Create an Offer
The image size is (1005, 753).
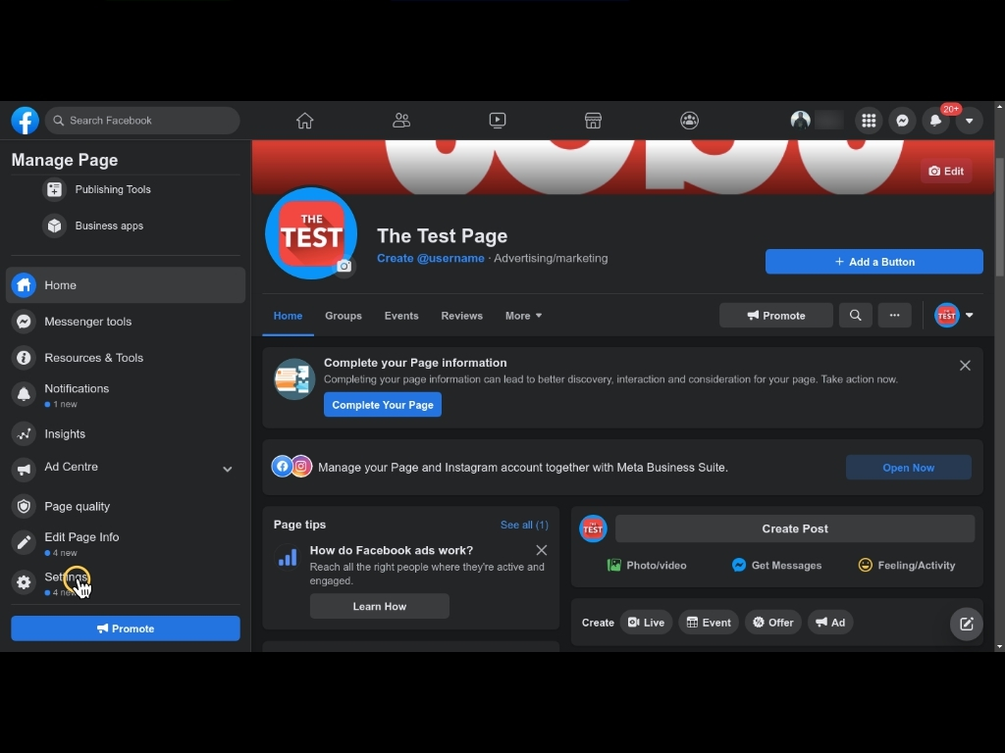pos(773,623)
